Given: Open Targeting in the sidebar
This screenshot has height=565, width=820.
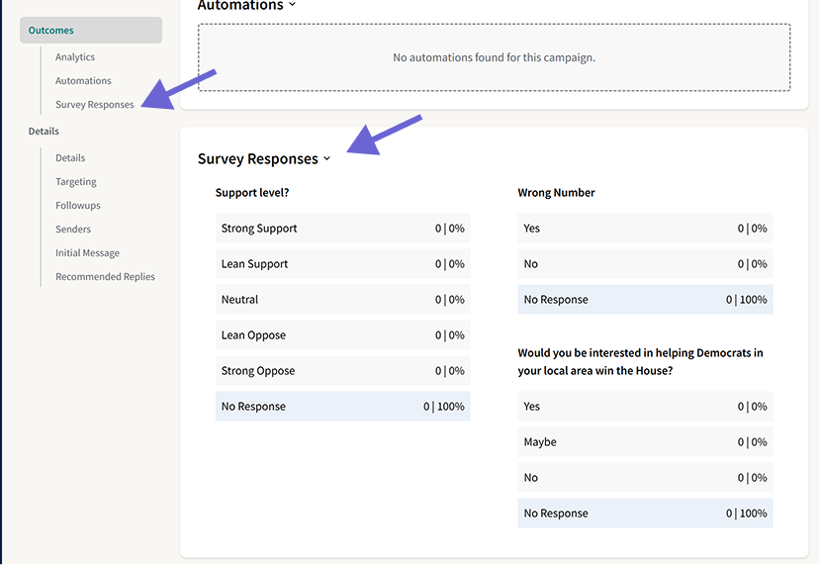Looking at the screenshot, I should coord(76,181).
